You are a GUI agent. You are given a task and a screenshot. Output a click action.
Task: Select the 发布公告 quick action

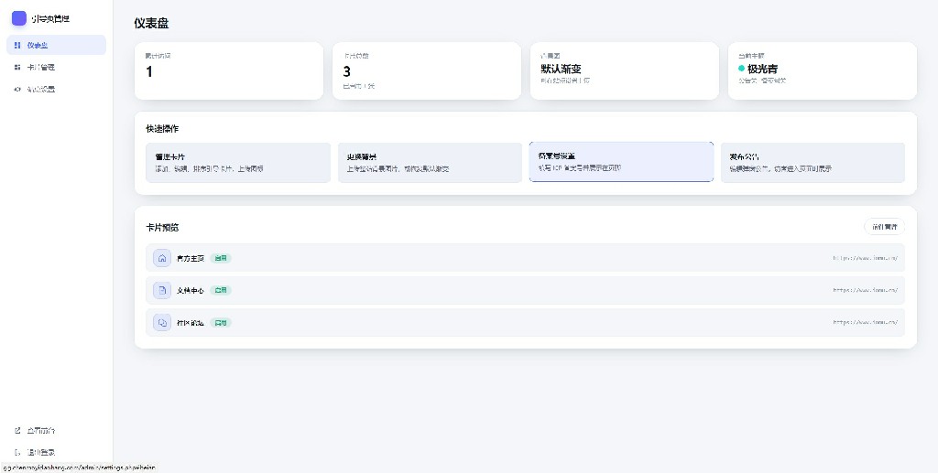click(x=813, y=163)
